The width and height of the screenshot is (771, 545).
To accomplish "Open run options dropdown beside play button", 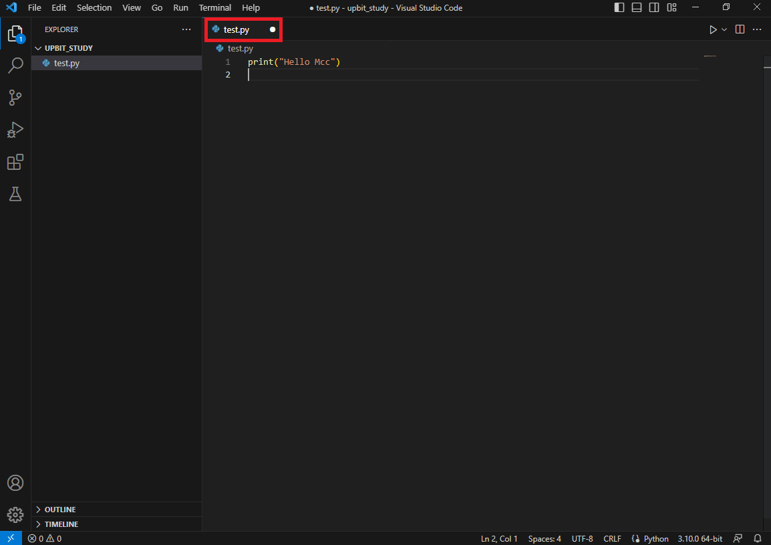I will [x=724, y=29].
